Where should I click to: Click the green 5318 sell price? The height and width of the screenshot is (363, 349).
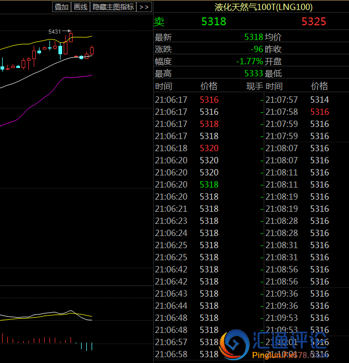pyautogui.click(x=214, y=22)
